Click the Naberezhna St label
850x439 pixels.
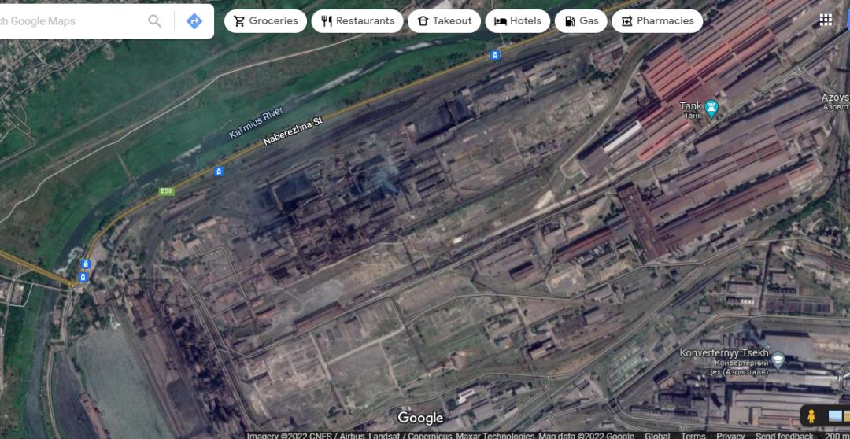click(x=293, y=131)
